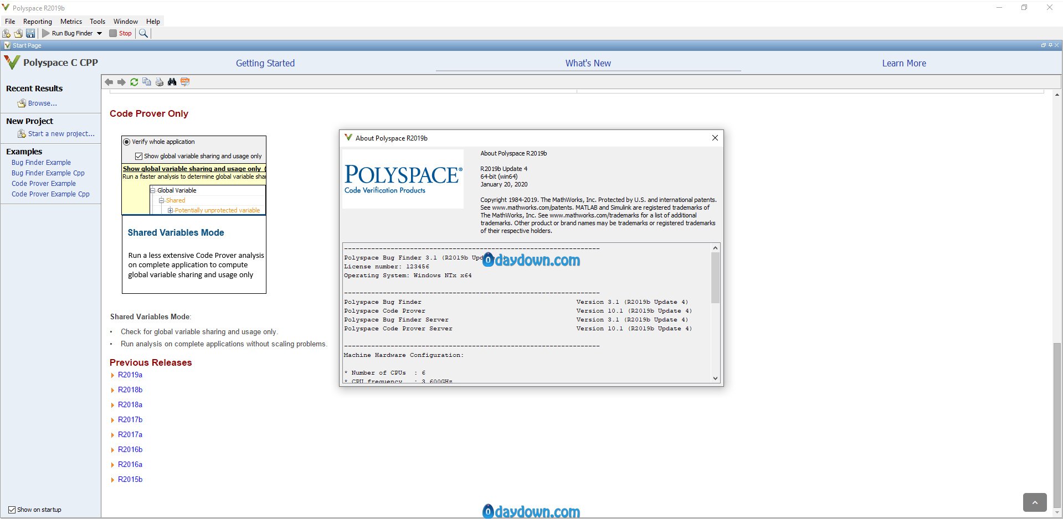Expand the R2018b previous release
The width and height of the screenshot is (1063, 519).
(x=112, y=390)
